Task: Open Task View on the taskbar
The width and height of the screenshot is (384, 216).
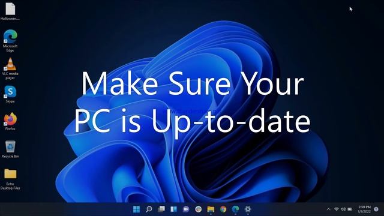Action: tap(161, 209)
